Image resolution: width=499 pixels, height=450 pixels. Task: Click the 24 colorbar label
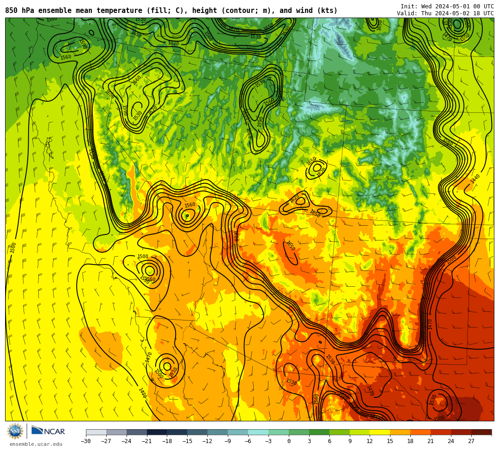451,441
